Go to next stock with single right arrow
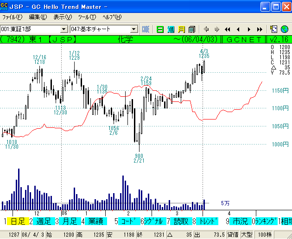This screenshot has width=292, height=239. [248, 29]
